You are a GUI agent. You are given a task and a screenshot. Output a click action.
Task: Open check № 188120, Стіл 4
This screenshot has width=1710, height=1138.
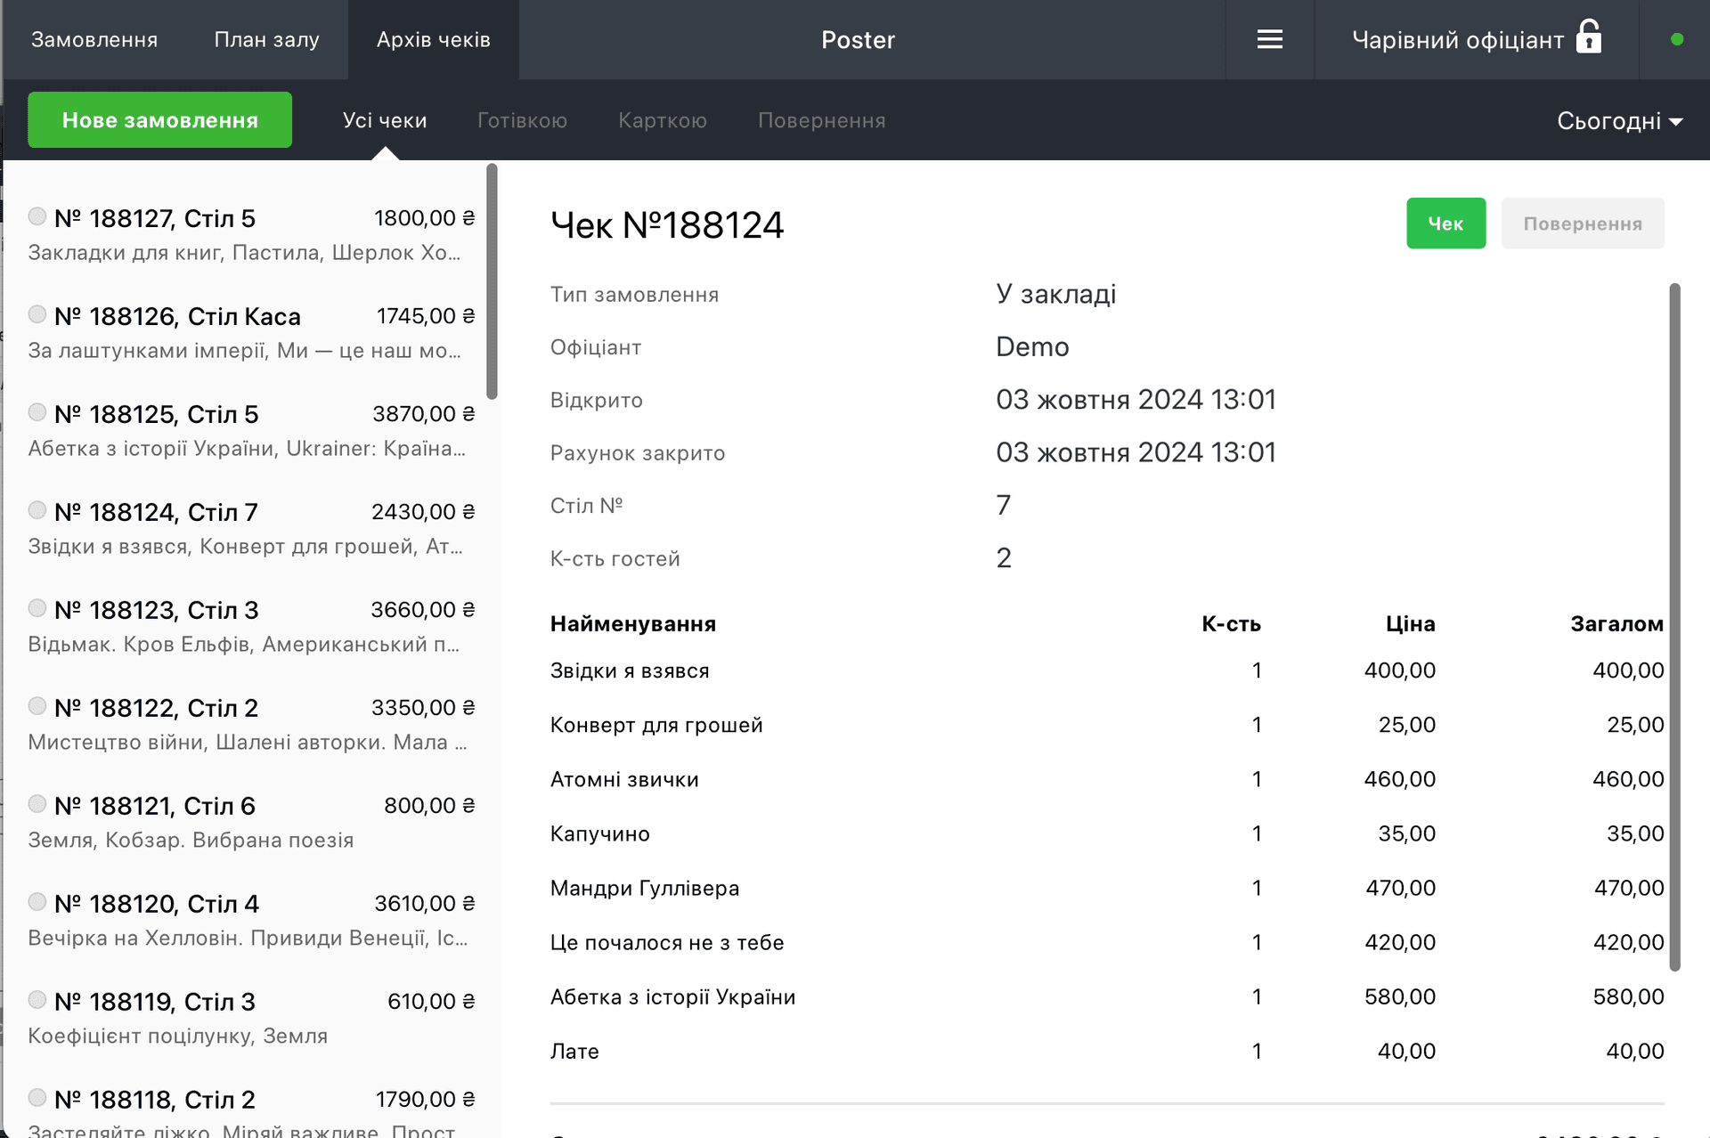click(251, 920)
